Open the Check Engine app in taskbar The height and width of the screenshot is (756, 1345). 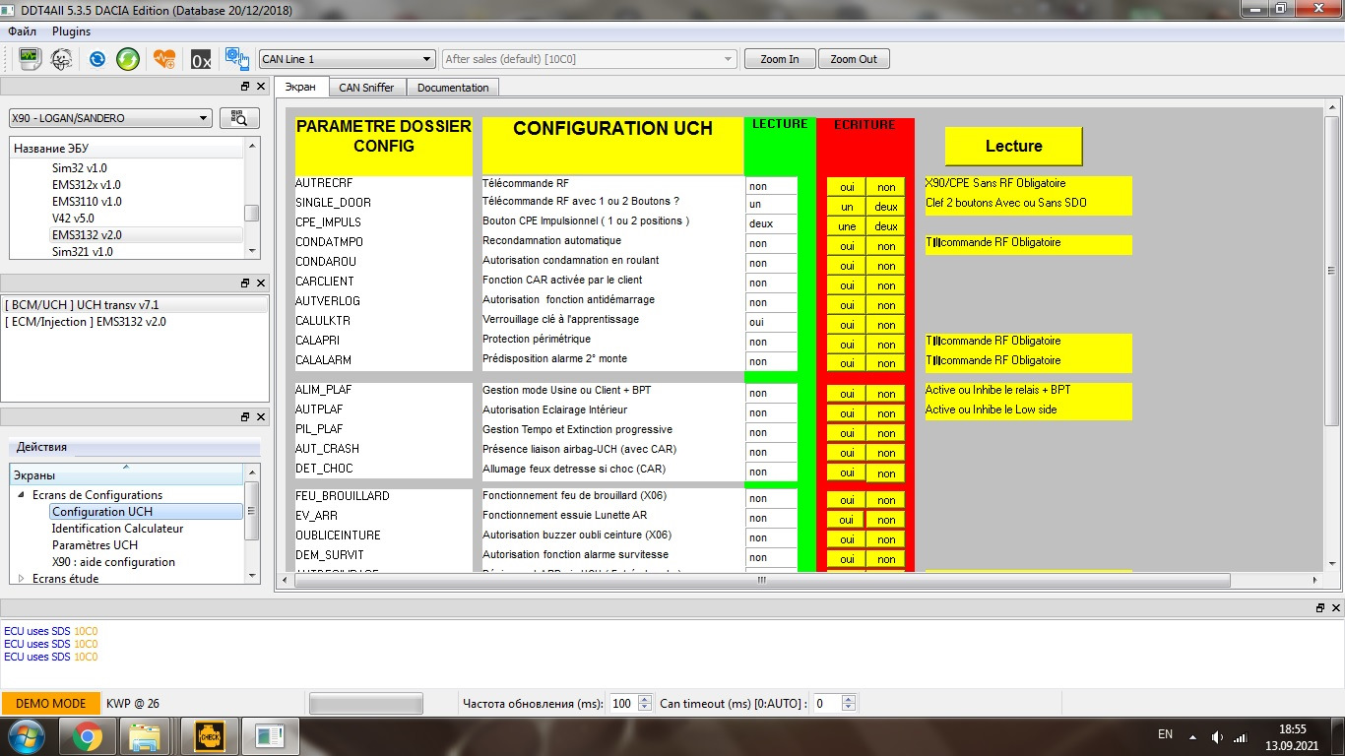208,735
